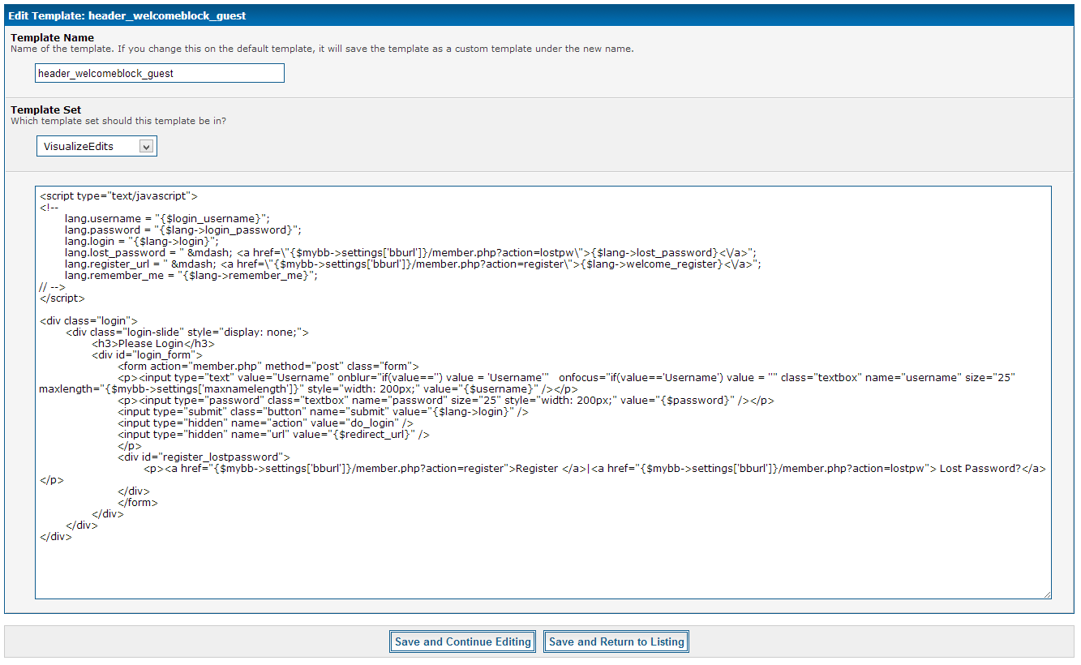Click the line starting 'lang.register_url ='
The height and width of the screenshot is (665, 1081).
414,264
